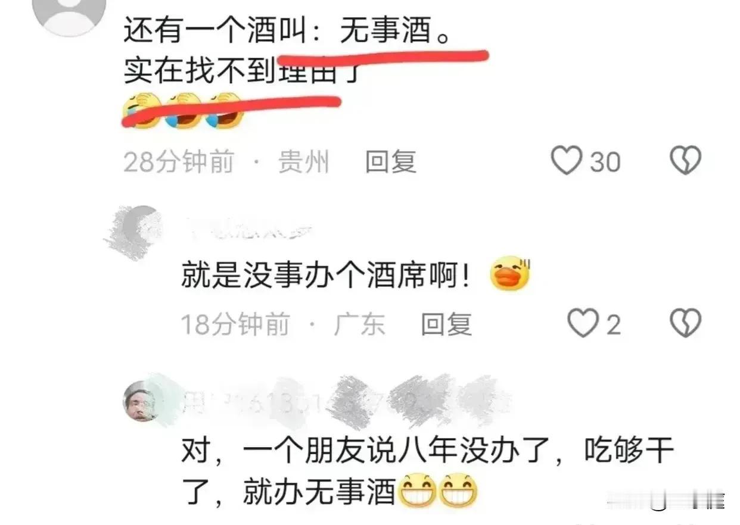740x525 pixels.
Task: Open the man's face avatar on third comment
Action: click(141, 400)
